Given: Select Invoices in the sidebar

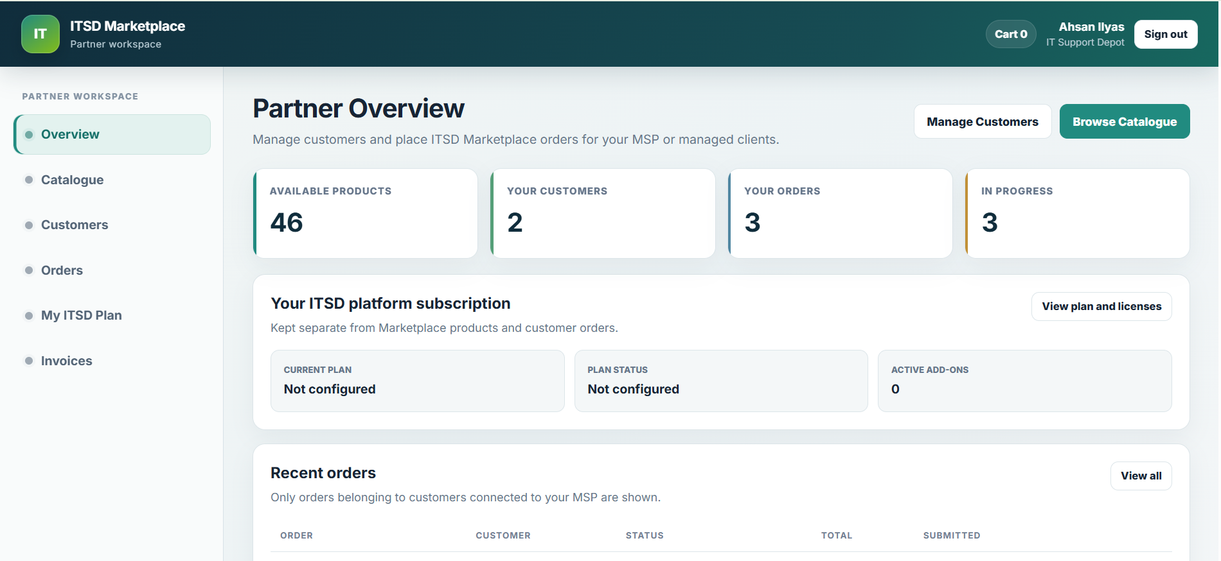Looking at the screenshot, I should [x=112, y=361].
